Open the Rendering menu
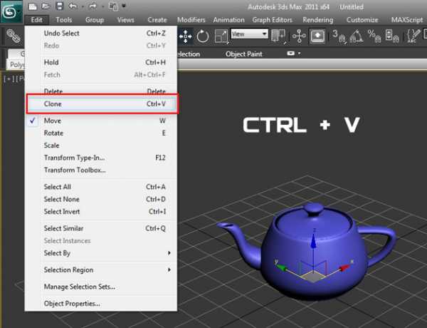The image size is (427, 328). pos(318,20)
